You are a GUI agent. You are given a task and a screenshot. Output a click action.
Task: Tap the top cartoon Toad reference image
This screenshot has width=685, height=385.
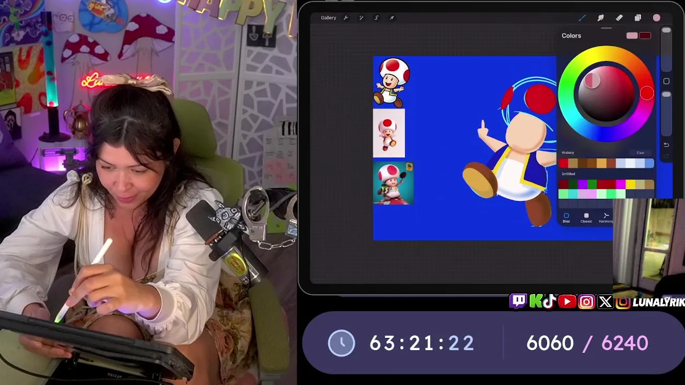pyautogui.click(x=392, y=82)
